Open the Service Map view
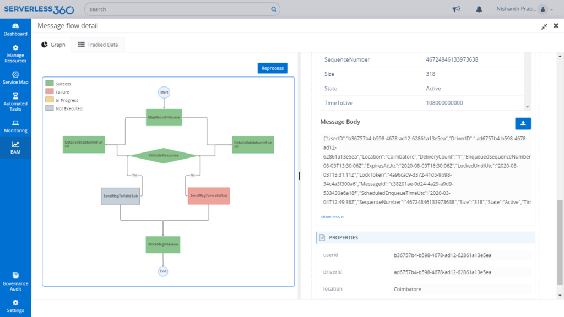The image size is (564, 317). coord(15,76)
